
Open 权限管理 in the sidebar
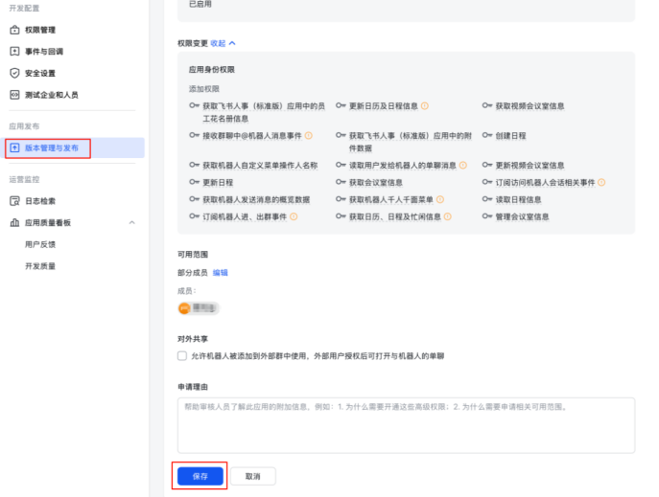click(39, 30)
